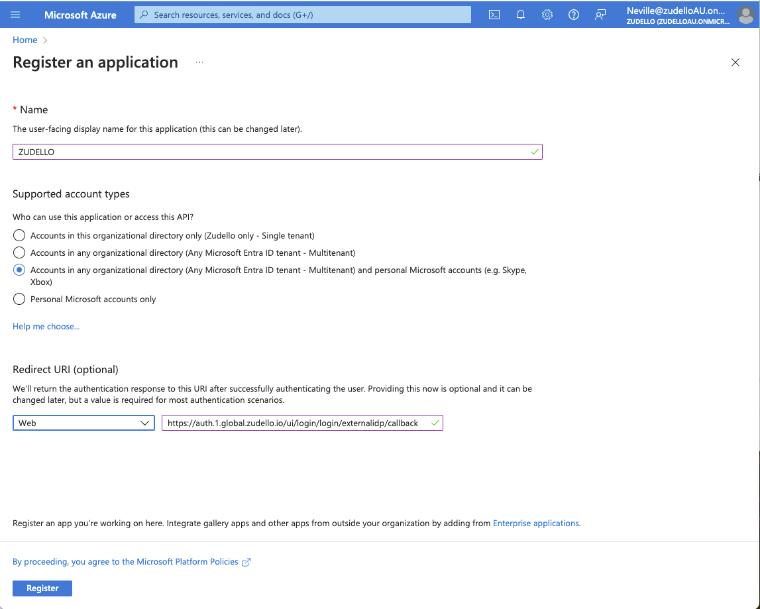The height and width of the screenshot is (609, 760).
Task: Select Personal Microsoft accounts only
Action: [19, 299]
